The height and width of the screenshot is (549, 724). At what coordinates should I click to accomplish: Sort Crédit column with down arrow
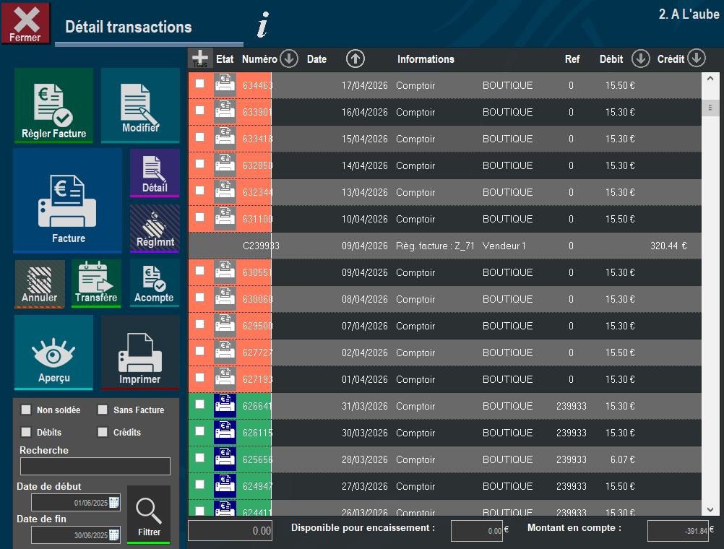tap(697, 59)
